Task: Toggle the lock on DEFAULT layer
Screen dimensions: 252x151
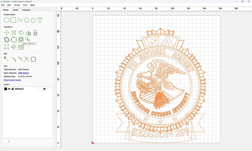Action: coord(13,89)
